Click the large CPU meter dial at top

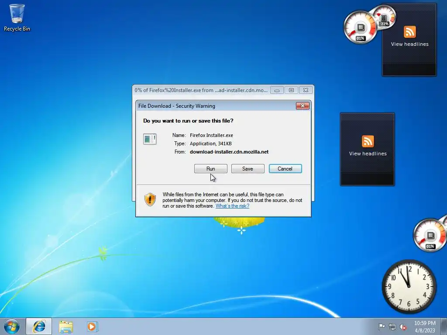[360, 27]
